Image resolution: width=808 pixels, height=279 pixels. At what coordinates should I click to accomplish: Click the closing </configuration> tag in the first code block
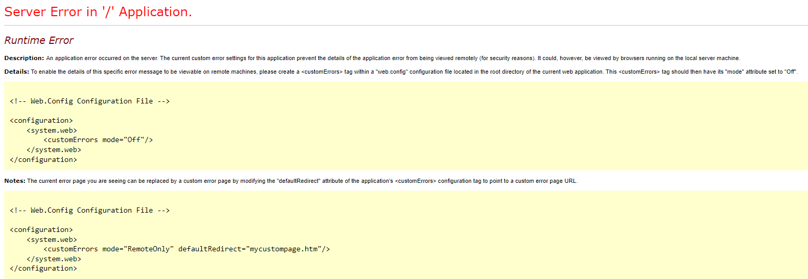tap(43, 160)
